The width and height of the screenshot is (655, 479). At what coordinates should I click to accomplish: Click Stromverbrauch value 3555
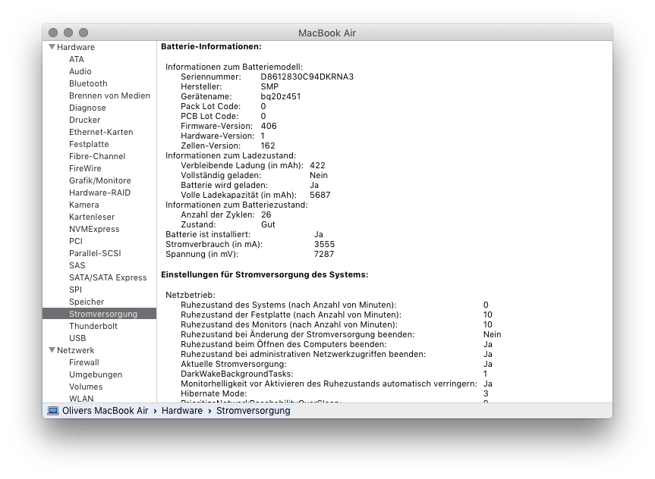coord(325,244)
